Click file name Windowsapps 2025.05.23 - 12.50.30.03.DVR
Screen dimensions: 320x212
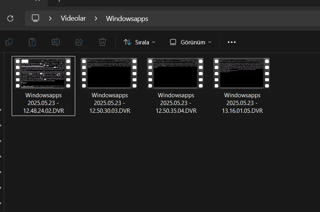[x=110, y=103]
